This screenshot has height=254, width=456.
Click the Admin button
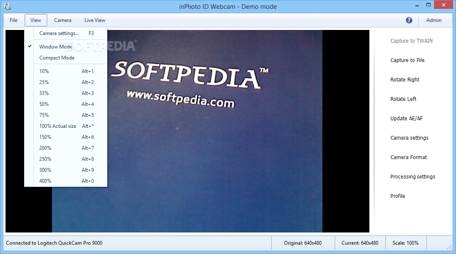(434, 20)
